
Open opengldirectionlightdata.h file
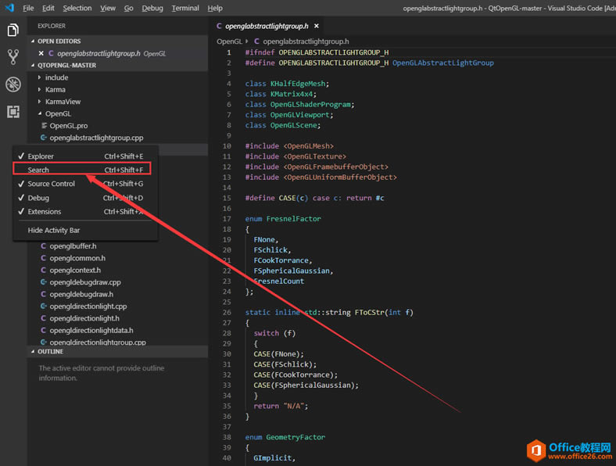(x=91, y=330)
